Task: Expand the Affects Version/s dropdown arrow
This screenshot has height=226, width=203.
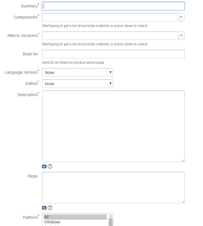Action: coord(181,36)
